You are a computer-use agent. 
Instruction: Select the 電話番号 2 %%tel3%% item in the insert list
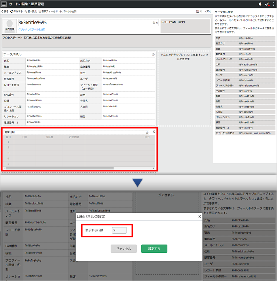pyautogui.click(x=245, y=128)
